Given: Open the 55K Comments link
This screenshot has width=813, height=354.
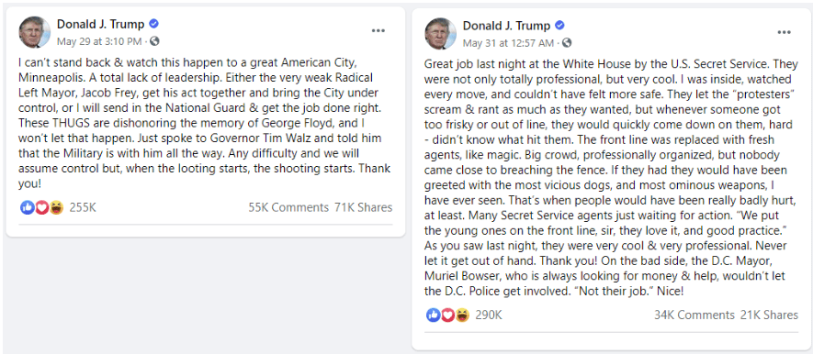Looking at the screenshot, I should click(x=288, y=207).
